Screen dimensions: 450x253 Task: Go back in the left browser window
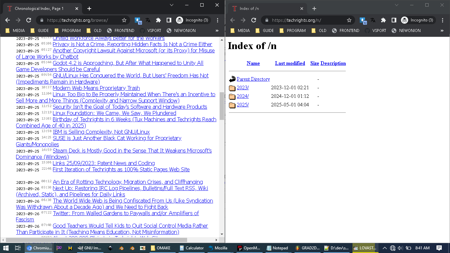tap(8, 20)
